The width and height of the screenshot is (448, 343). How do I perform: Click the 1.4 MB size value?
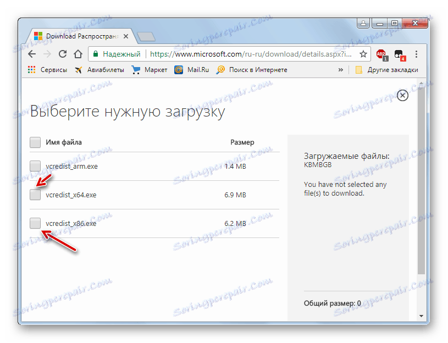tap(235, 166)
